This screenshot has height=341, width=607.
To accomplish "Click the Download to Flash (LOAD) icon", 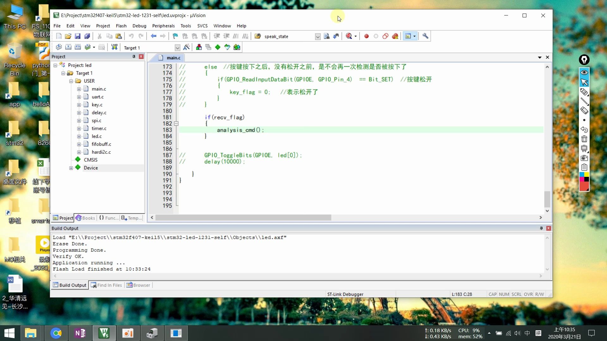I will 114,47.
